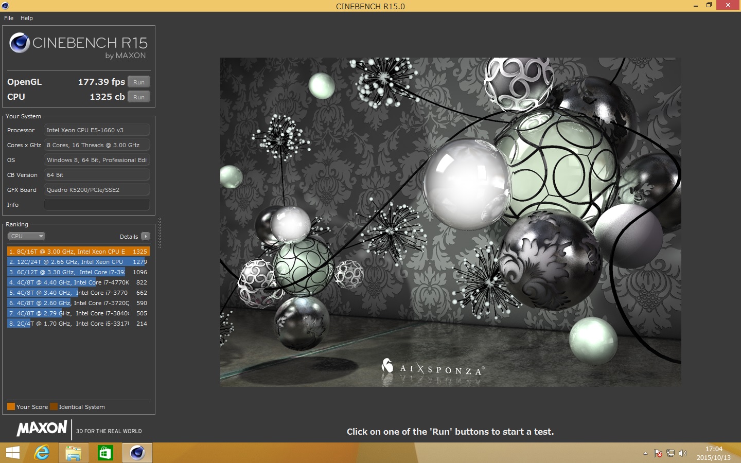Open Windows Store from taskbar
The image size is (741, 463).
tap(105, 453)
